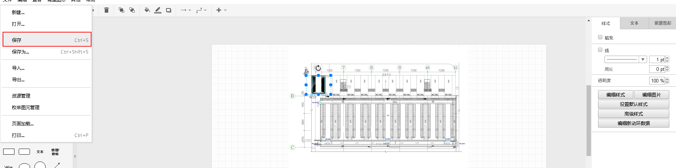Select the diagonal arrow shape in the palette
The width and height of the screenshot is (676, 168).
point(56,165)
